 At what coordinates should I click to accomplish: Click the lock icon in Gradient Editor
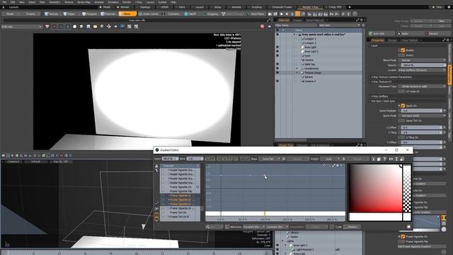[x=156, y=166]
